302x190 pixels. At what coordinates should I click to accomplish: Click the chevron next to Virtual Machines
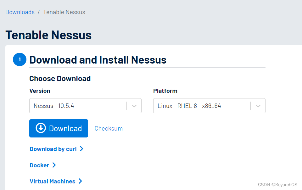[x=81, y=181]
